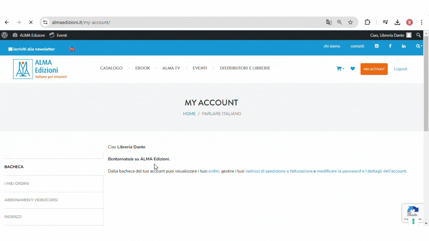Switch site language to English flag

click(72, 49)
